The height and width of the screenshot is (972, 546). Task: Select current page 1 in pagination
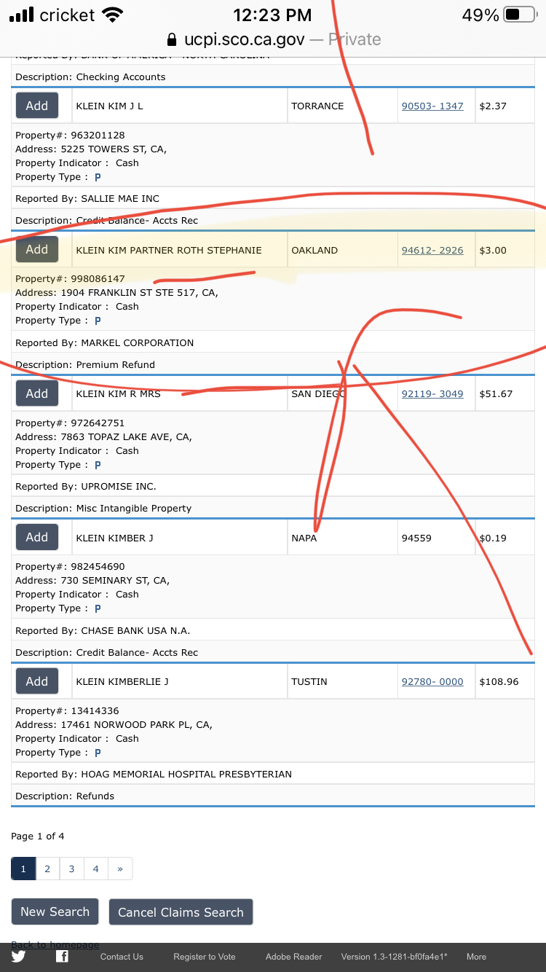[x=23, y=869]
